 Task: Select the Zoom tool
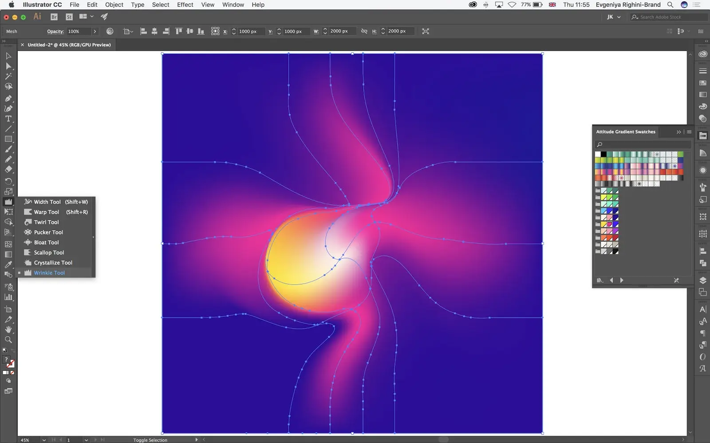point(8,339)
